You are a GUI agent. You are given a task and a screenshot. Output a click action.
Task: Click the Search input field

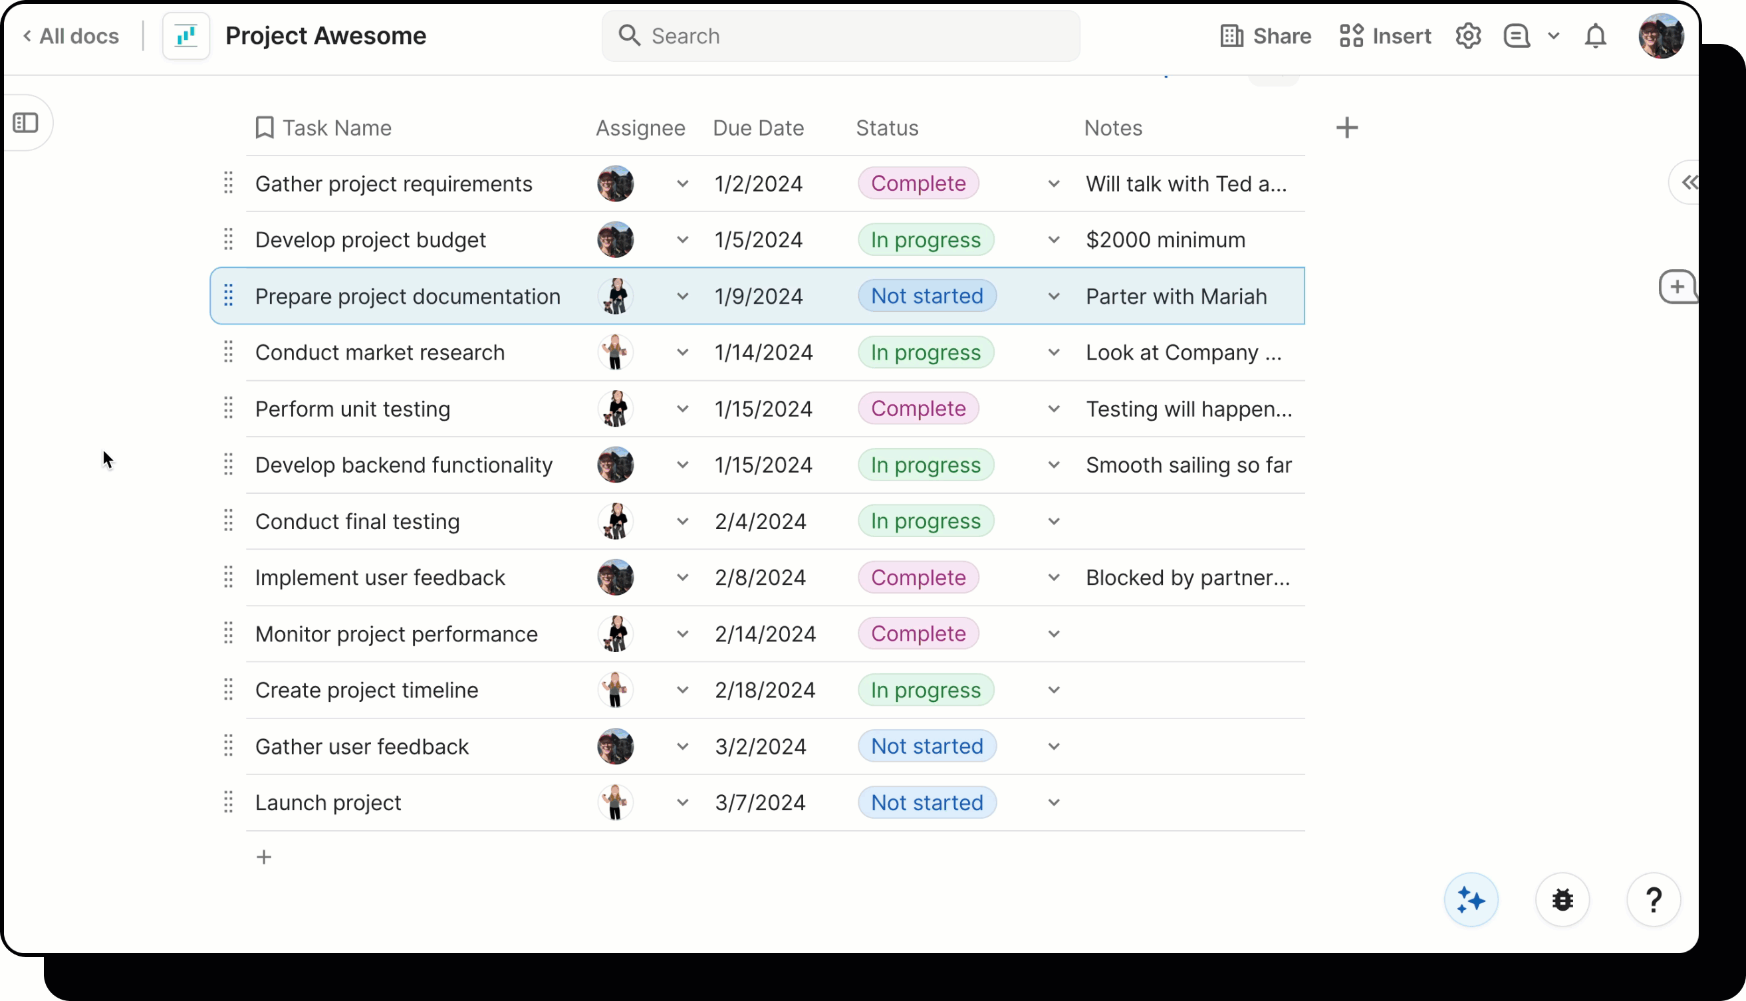840,36
